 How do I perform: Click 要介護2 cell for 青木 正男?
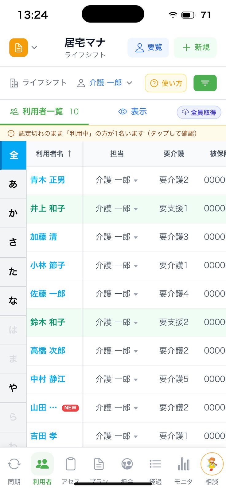click(174, 180)
